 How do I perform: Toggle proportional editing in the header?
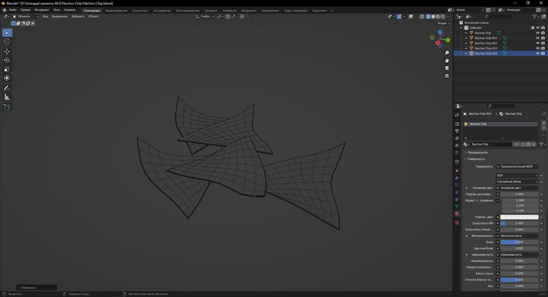tap(242, 17)
